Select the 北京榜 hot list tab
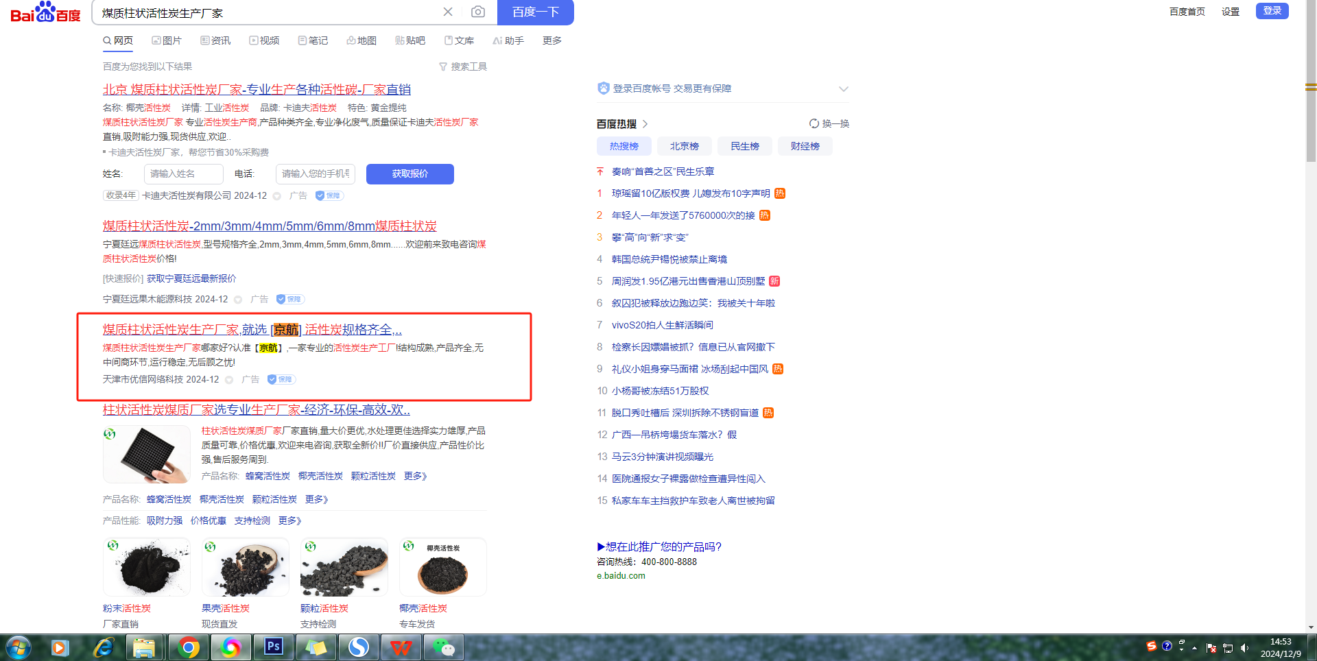The height and width of the screenshot is (661, 1317). (685, 146)
